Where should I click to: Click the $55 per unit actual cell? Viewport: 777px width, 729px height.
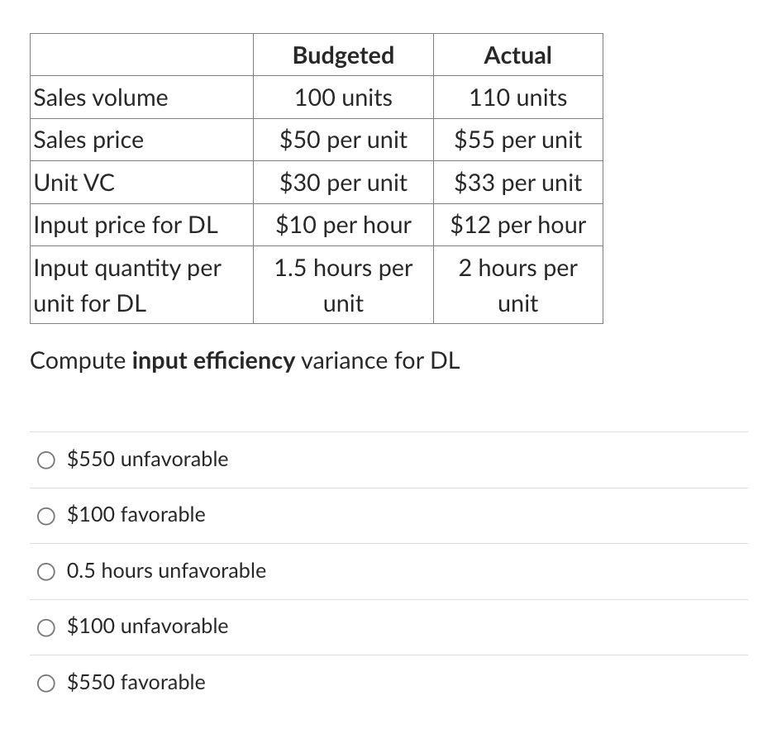(517, 140)
